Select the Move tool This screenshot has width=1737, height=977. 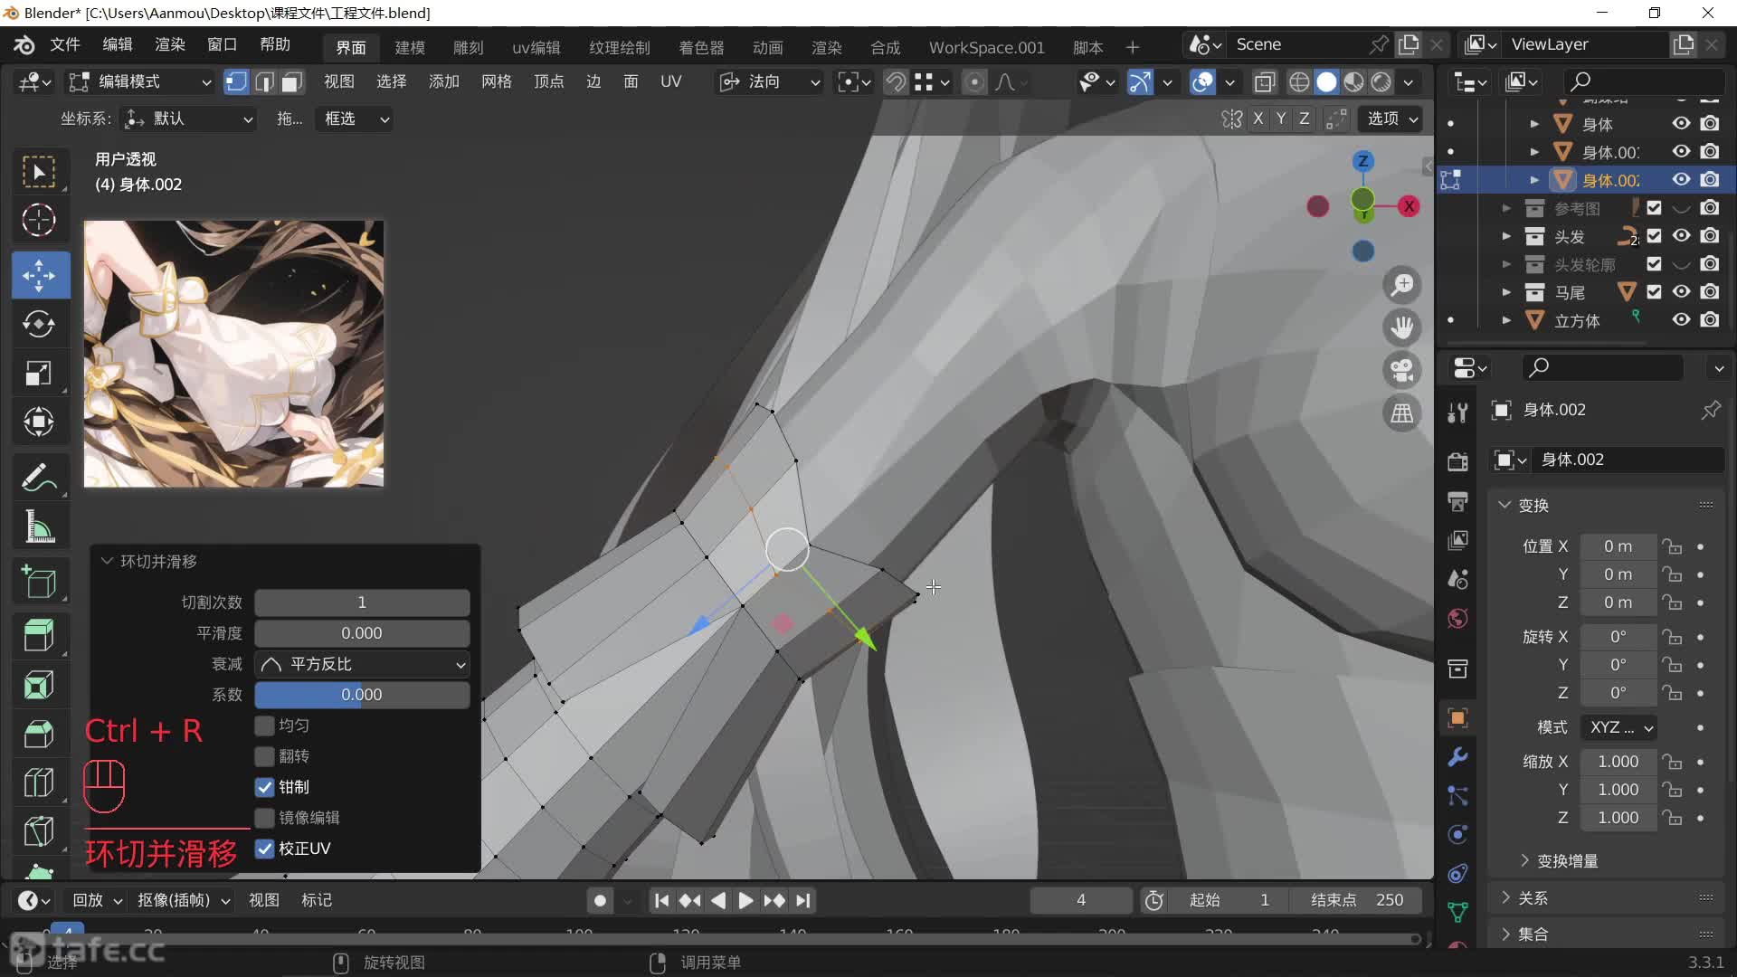click(x=39, y=275)
